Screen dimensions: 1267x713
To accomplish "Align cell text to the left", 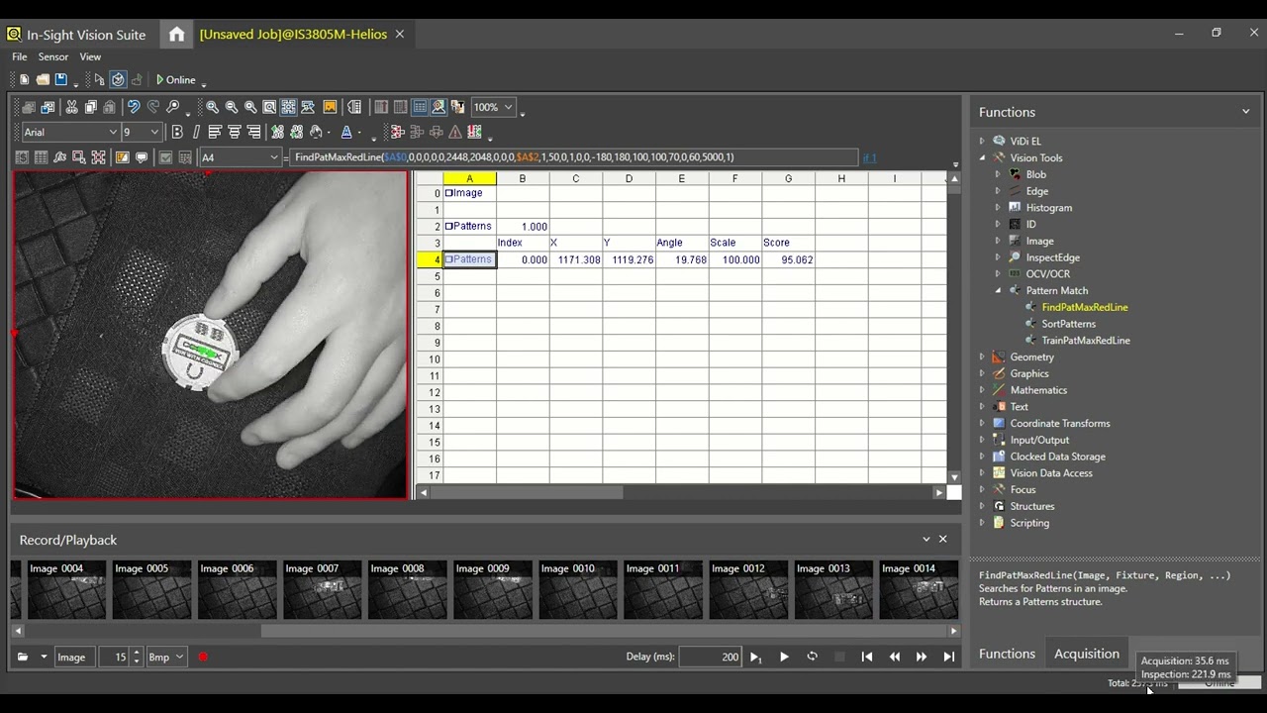I will [215, 132].
